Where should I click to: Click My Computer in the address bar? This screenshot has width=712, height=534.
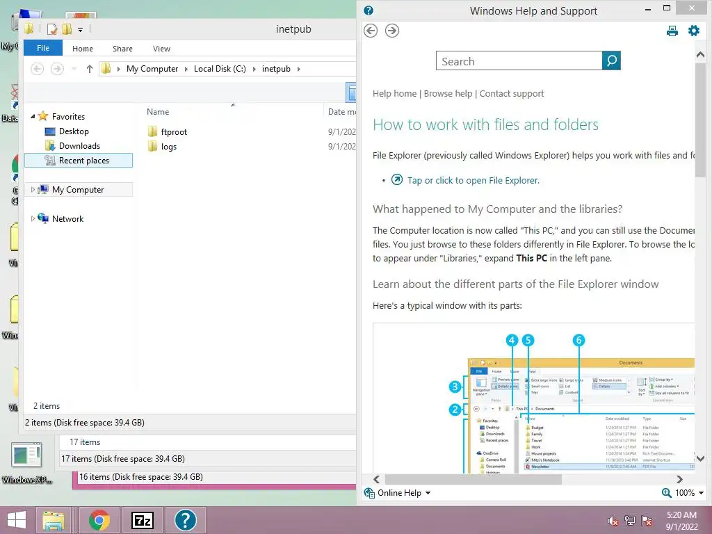pos(152,69)
